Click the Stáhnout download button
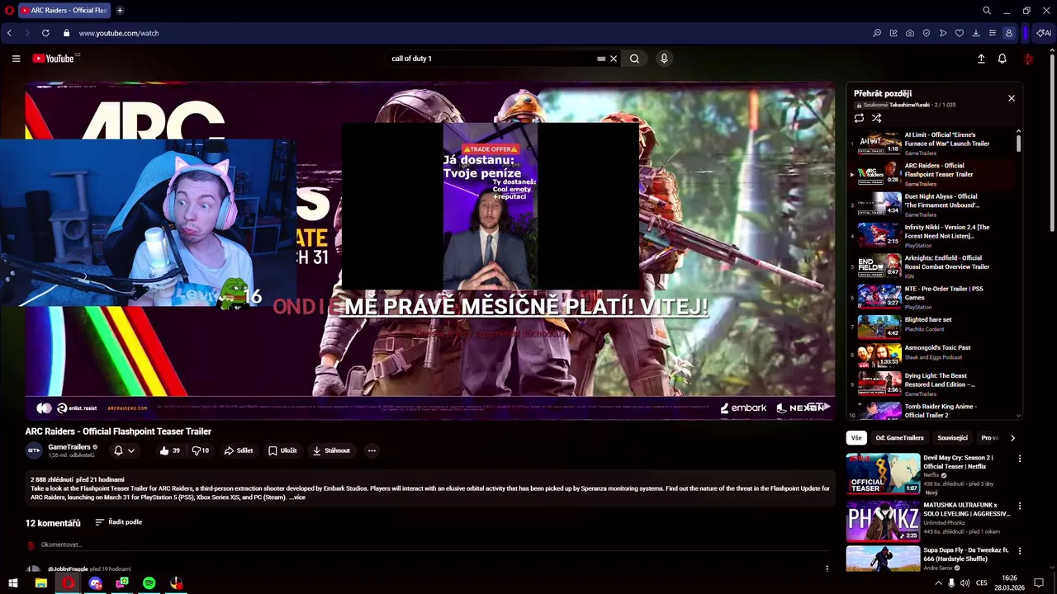The height and width of the screenshot is (594, 1057). point(331,450)
